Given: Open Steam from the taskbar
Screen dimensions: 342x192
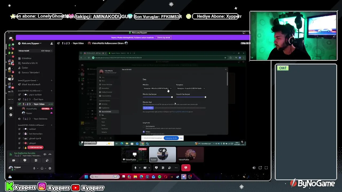Looking at the screenshot, I should (178, 177).
